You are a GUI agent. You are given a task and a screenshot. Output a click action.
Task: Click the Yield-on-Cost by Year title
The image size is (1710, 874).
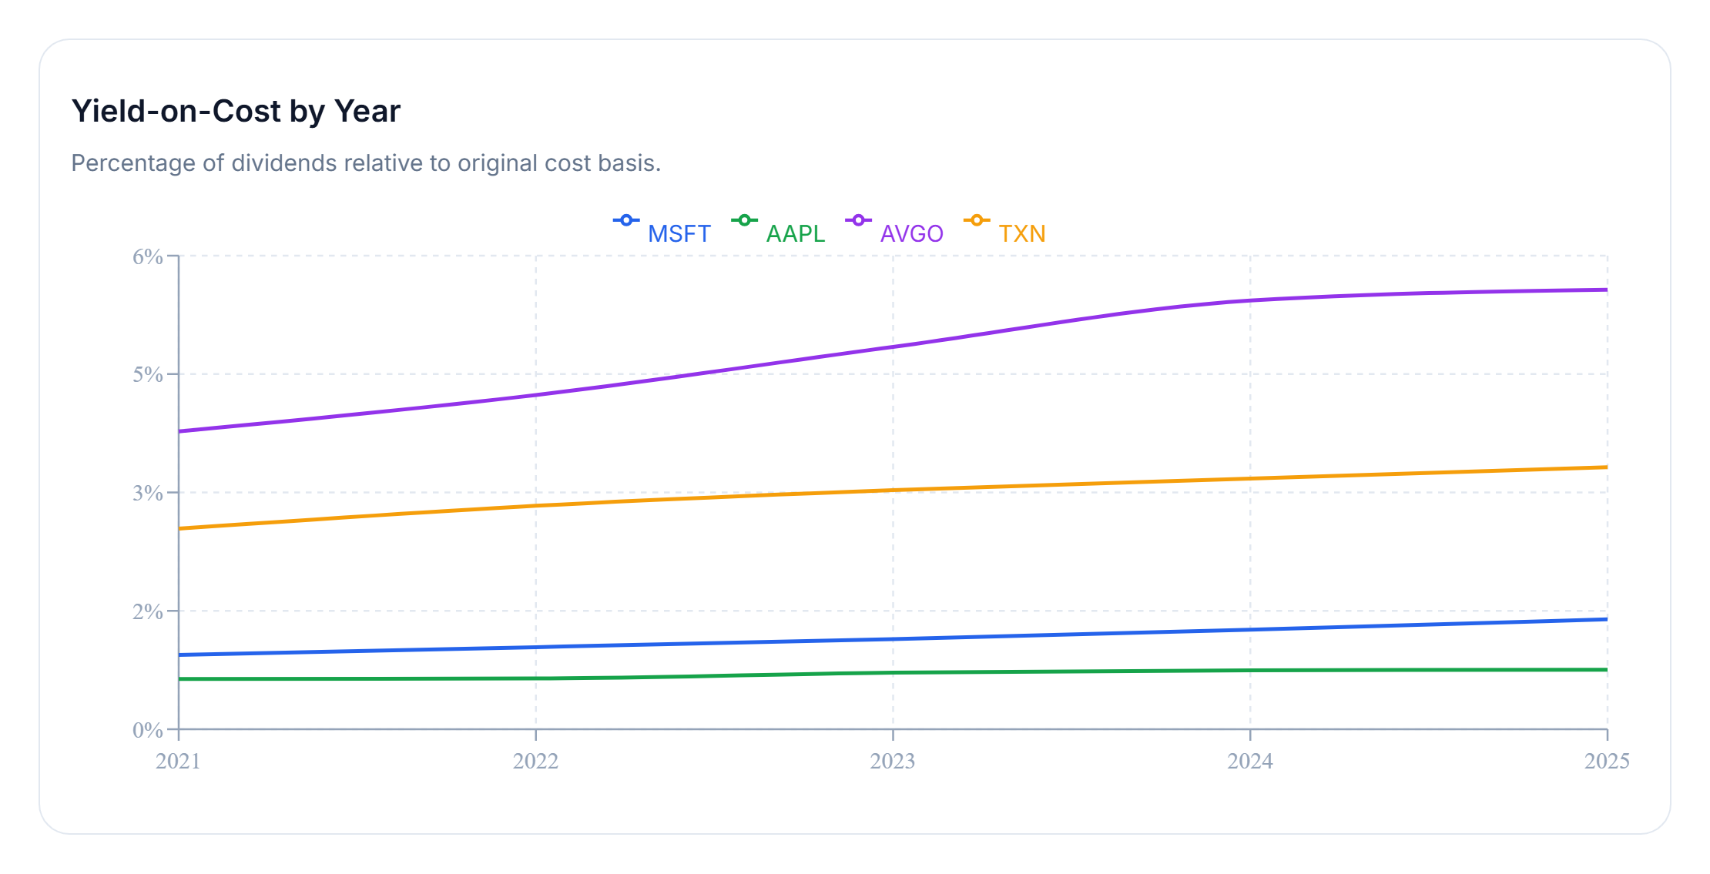(236, 111)
